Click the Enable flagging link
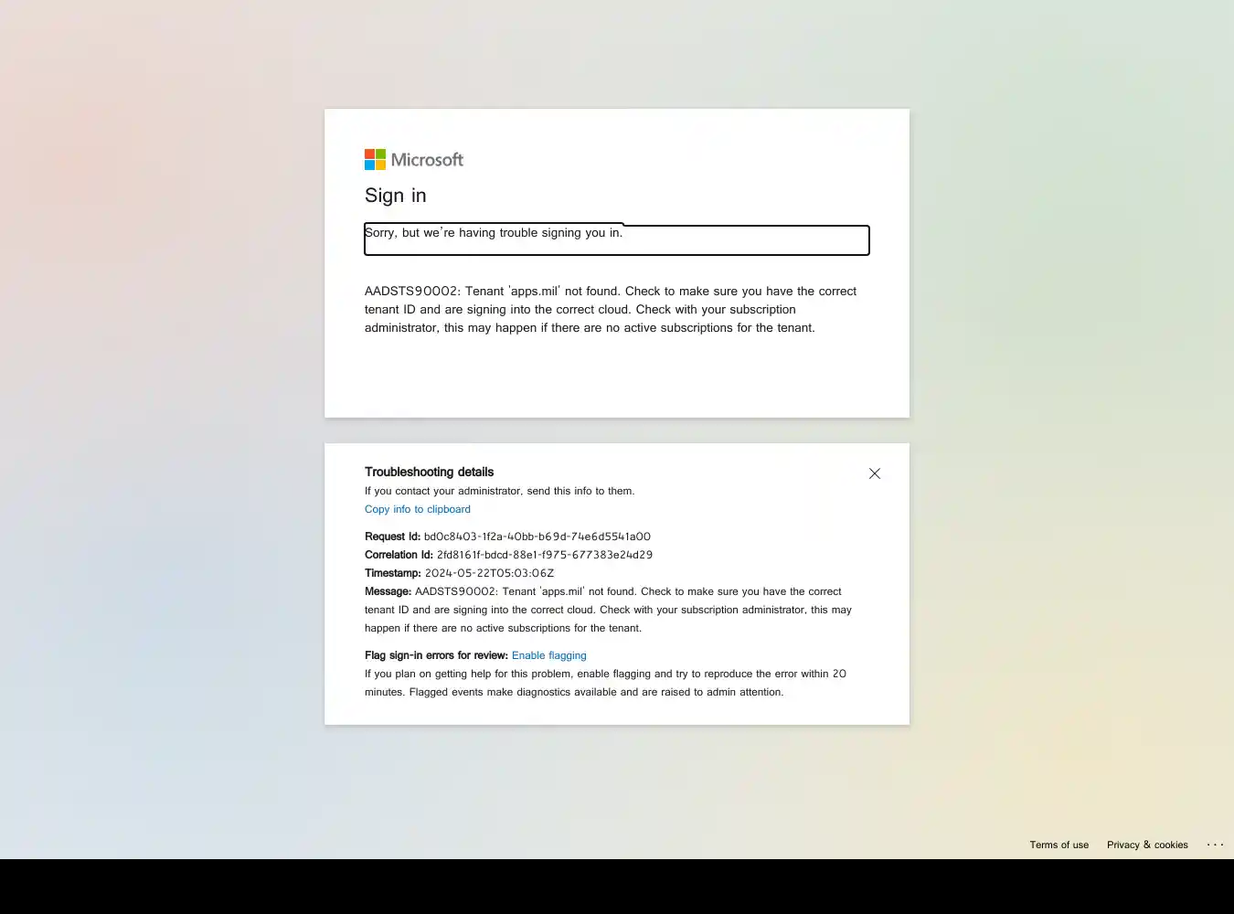Screen dimensions: 1234x914 (x=549, y=655)
